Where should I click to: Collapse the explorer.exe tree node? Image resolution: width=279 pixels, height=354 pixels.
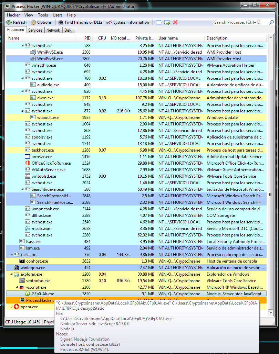tap(12, 274)
